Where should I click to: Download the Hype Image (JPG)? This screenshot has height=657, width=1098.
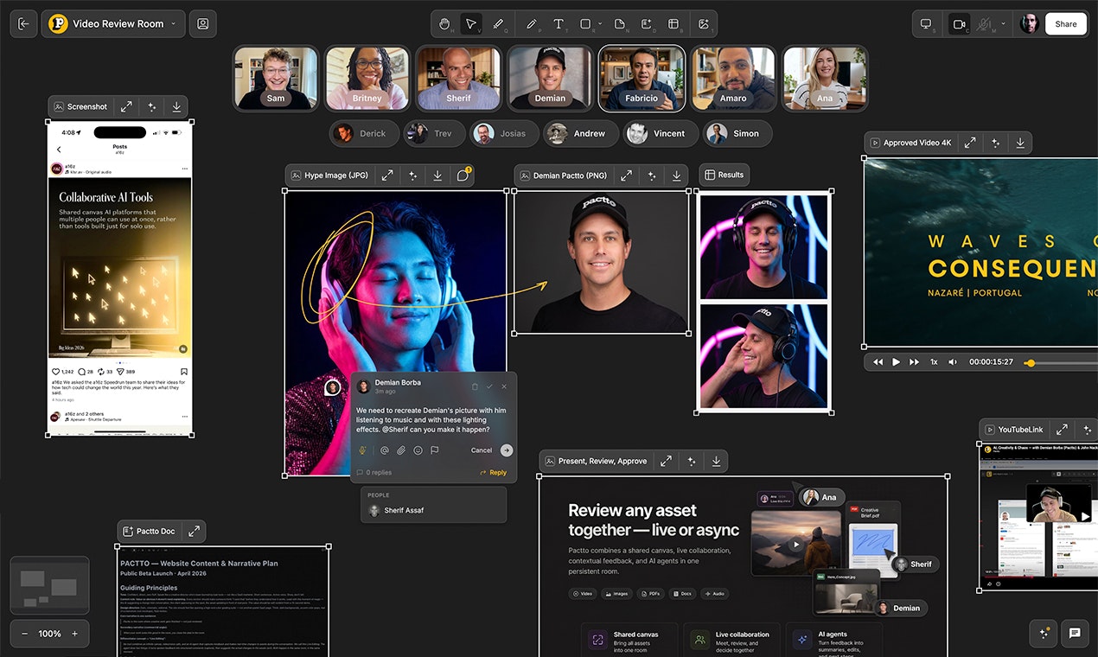tap(437, 175)
